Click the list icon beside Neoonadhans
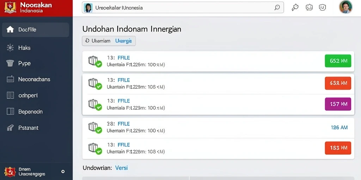This screenshot has width=361, height=180. (x=10, y=79)
